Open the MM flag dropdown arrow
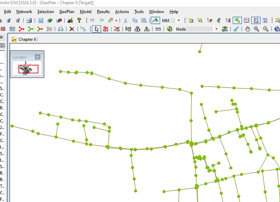Screen dimensions: 280x202 point(179,21)
